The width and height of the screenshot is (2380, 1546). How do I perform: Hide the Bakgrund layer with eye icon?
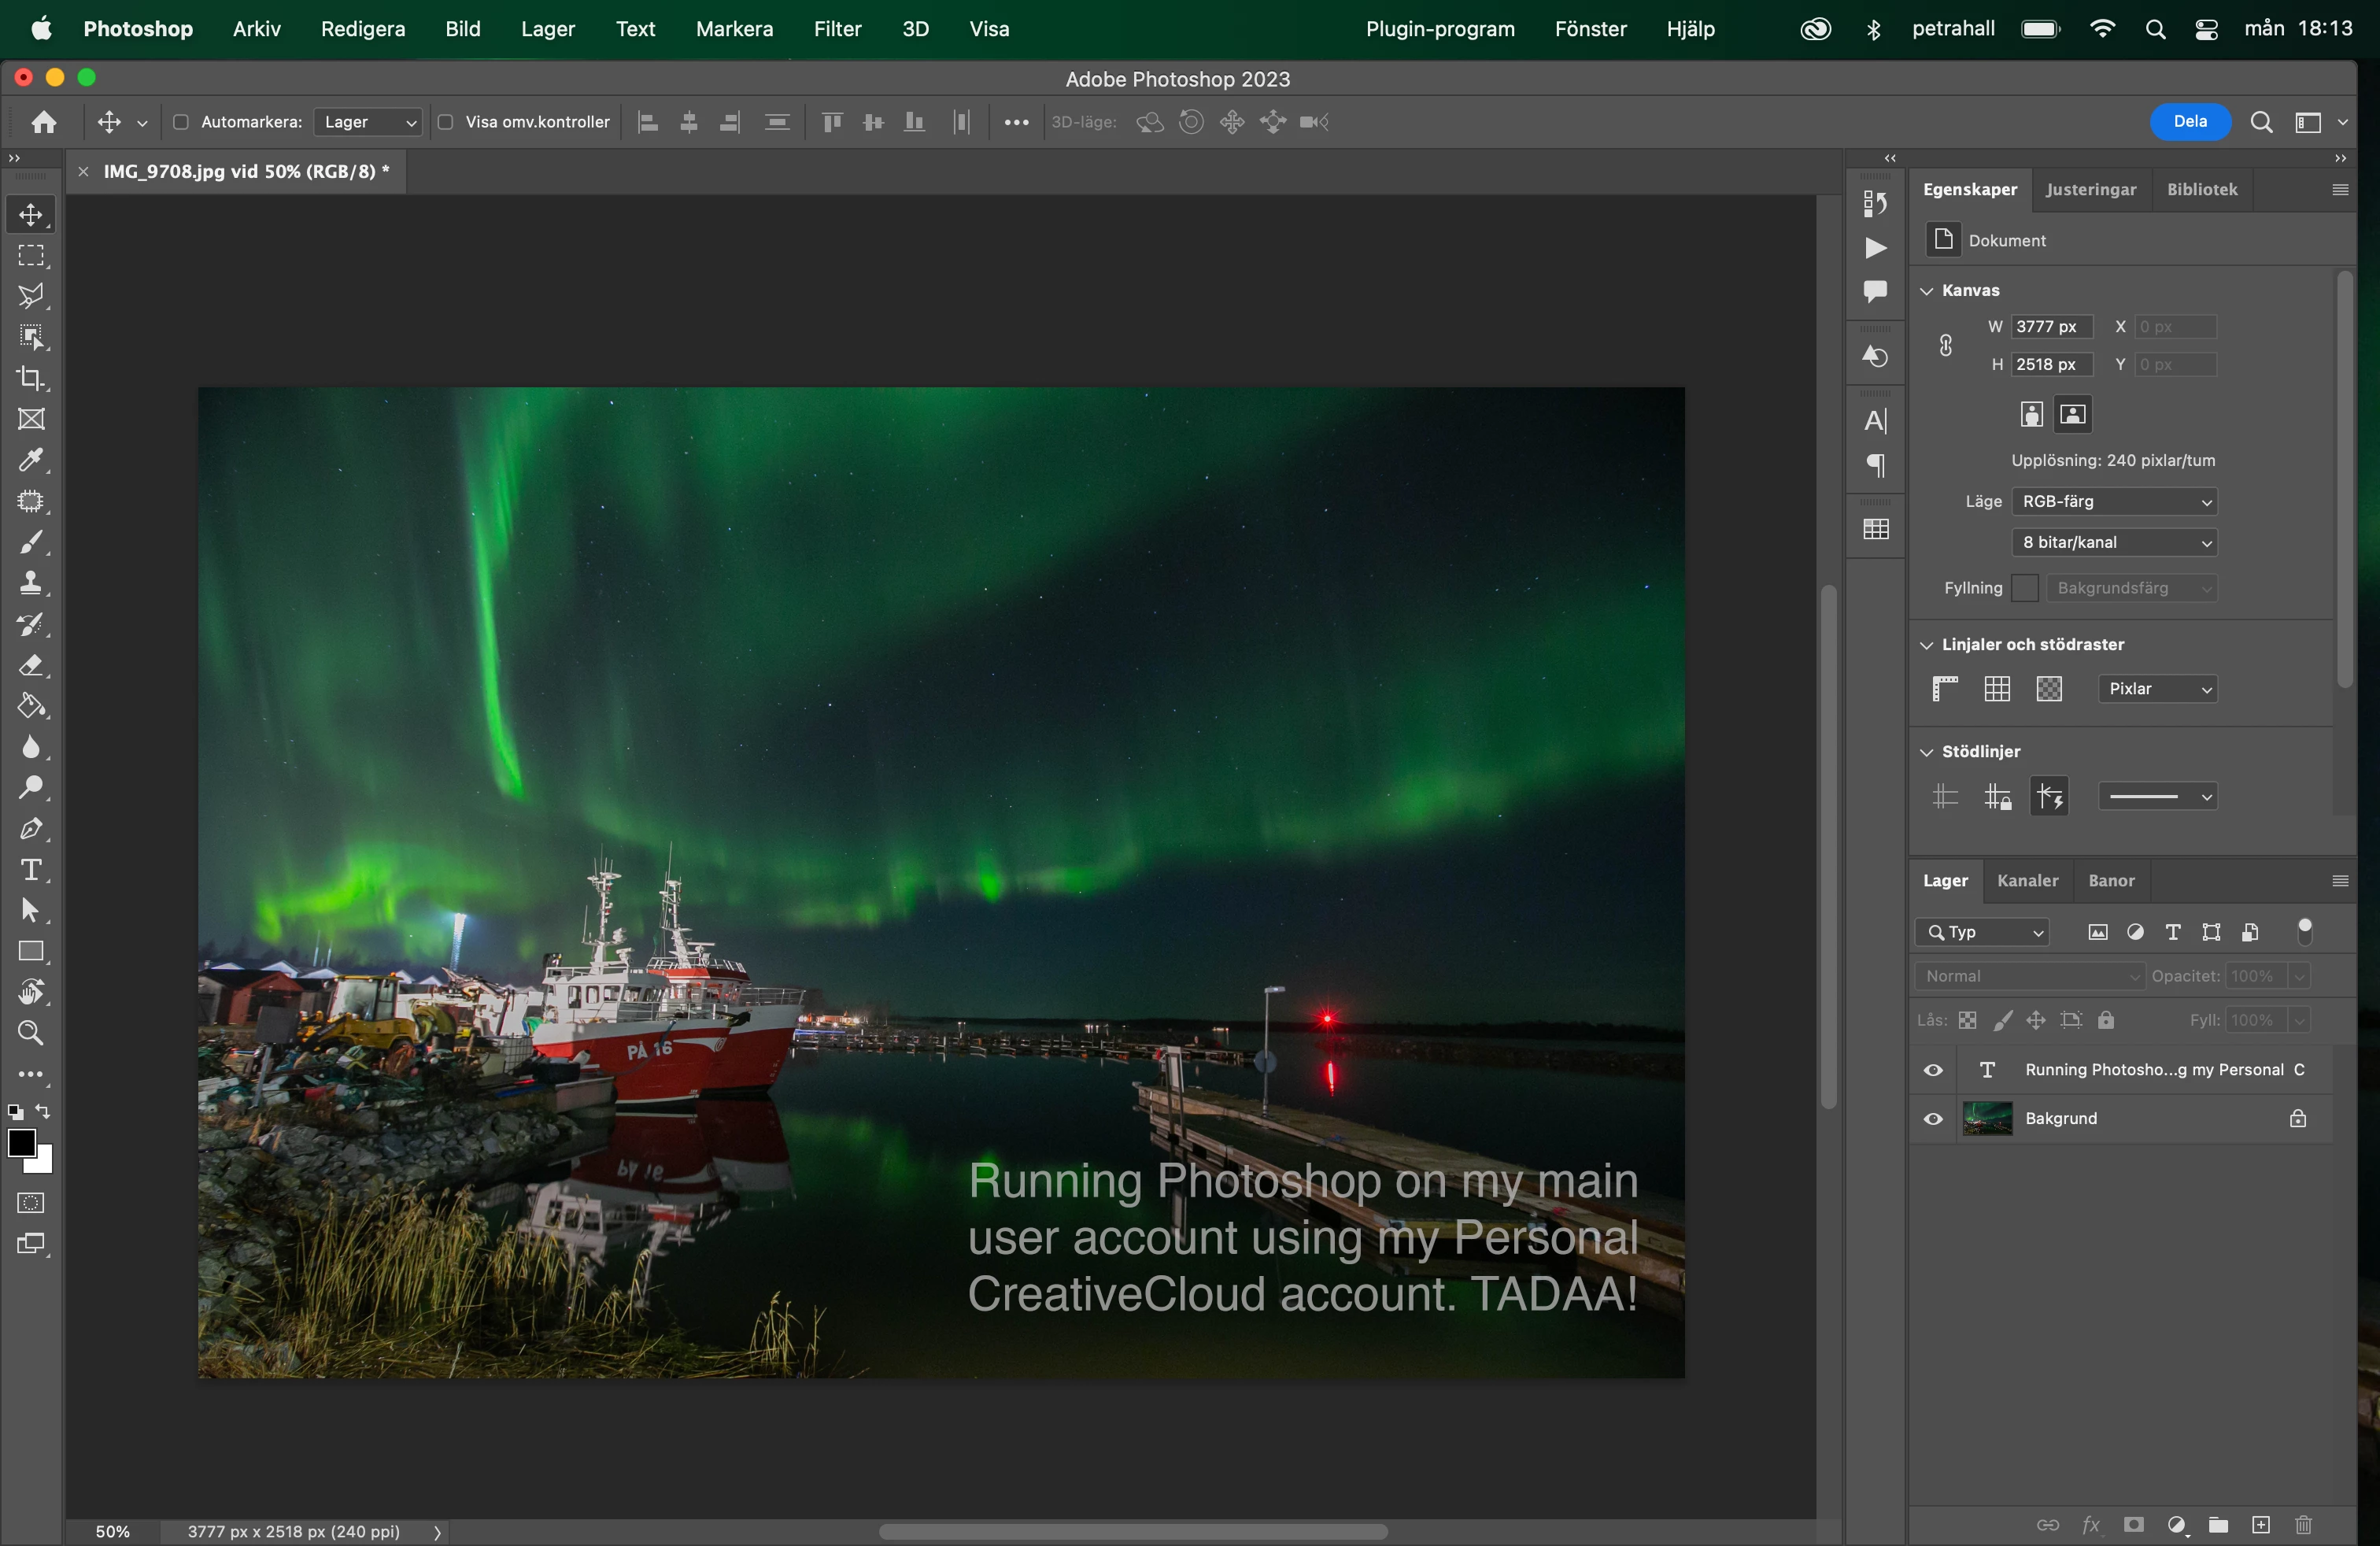pyautogui.click(x=1933, y=1119)
